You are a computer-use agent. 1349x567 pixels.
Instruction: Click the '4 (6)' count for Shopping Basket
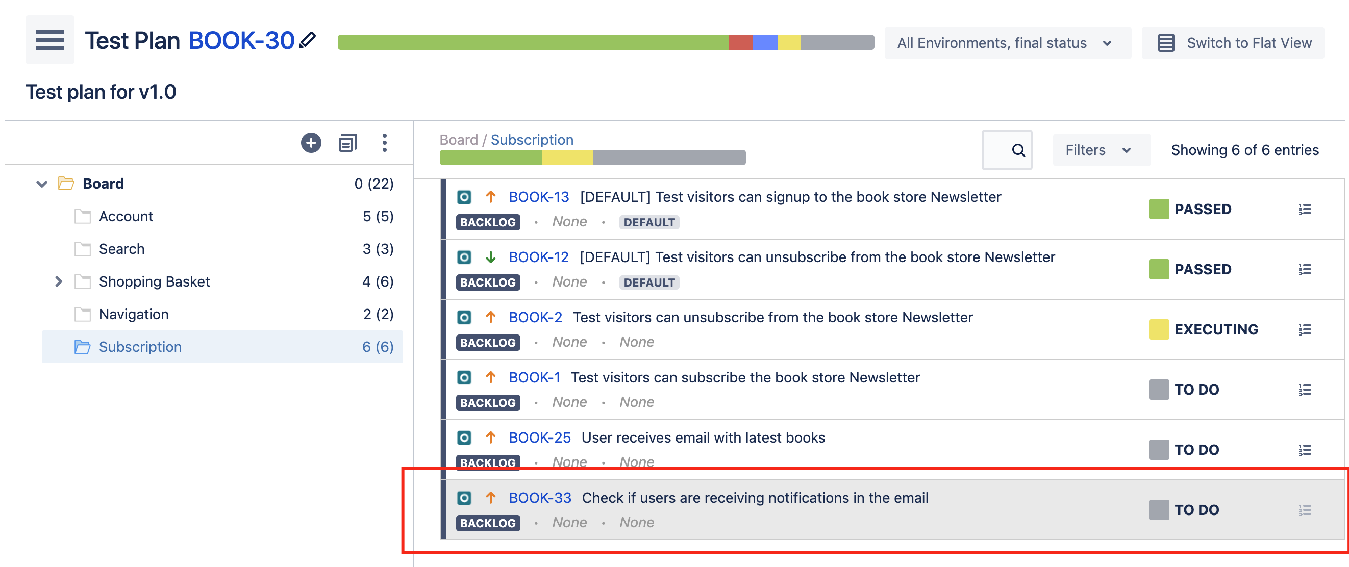(x=378, y=281)
